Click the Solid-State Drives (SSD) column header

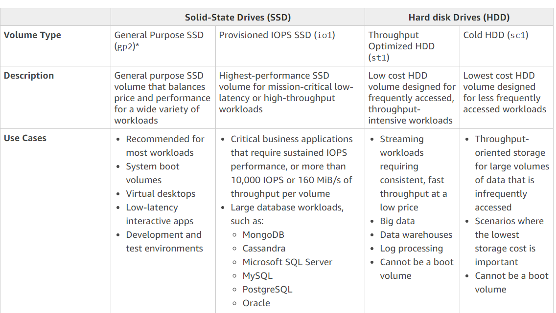pos(237,18)
